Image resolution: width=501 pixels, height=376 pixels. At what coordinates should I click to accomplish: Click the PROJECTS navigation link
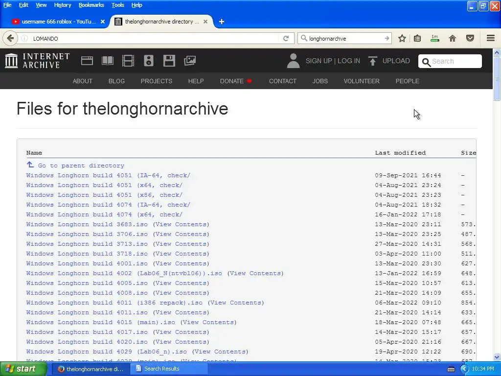click(156, 81)
